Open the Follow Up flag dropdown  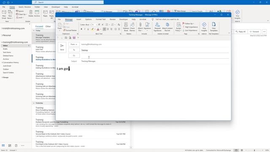(188, 24)
